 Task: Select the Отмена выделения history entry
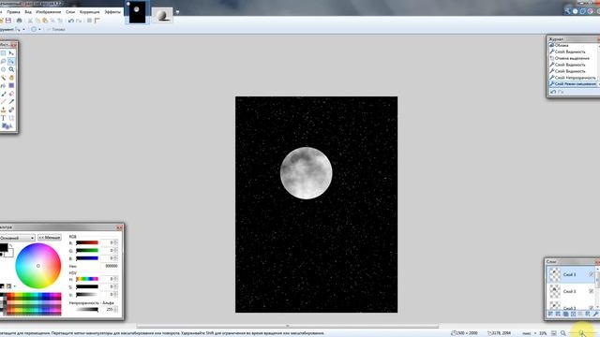(573, 58)
